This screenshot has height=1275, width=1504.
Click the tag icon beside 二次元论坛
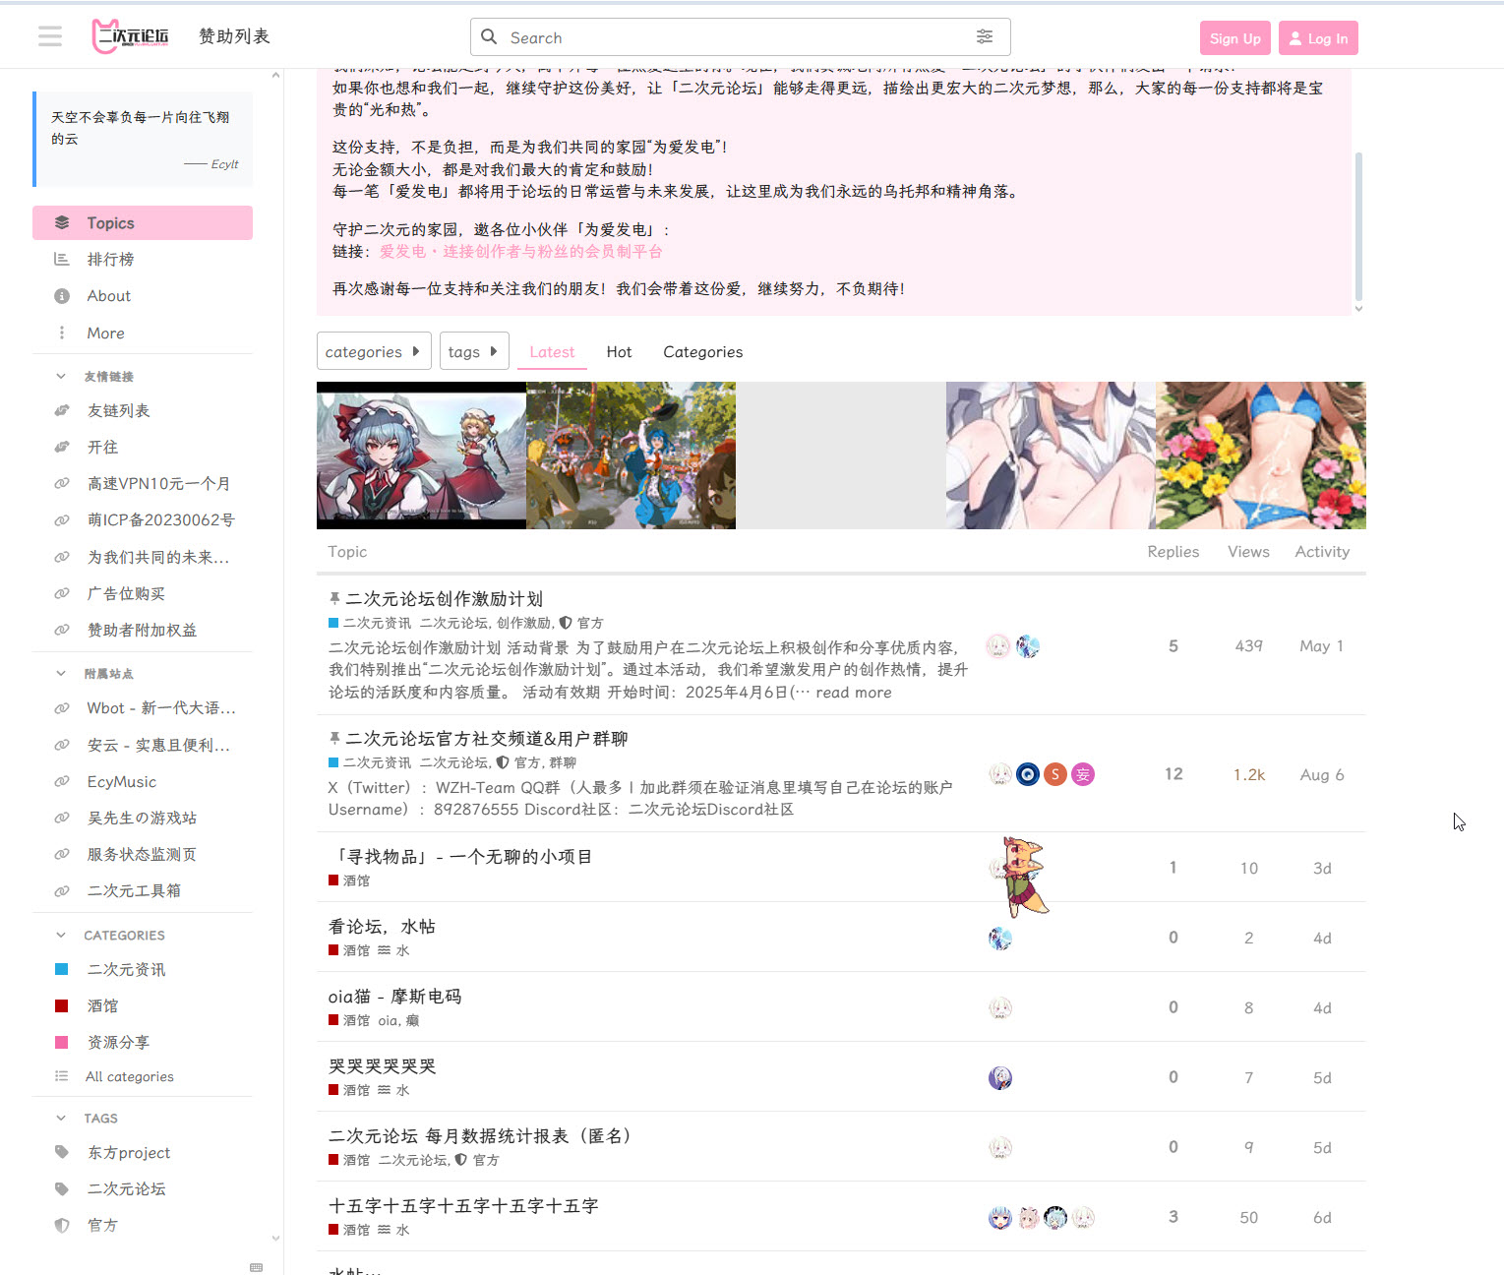click(x=62, y=1189)
